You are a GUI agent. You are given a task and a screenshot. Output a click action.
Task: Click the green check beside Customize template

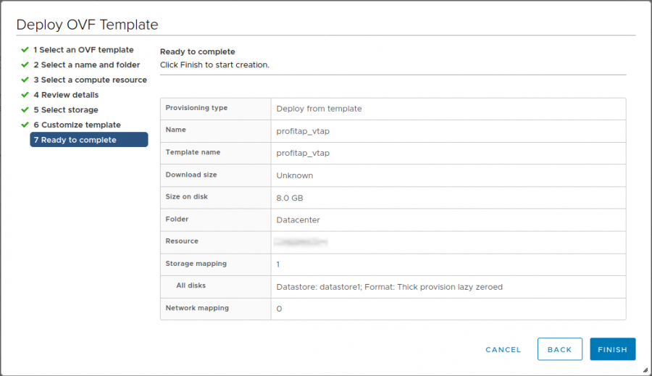pyautogui.click(x=25, y=125)
